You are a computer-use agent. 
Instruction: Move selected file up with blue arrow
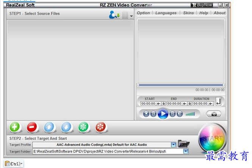coord(49,127)
